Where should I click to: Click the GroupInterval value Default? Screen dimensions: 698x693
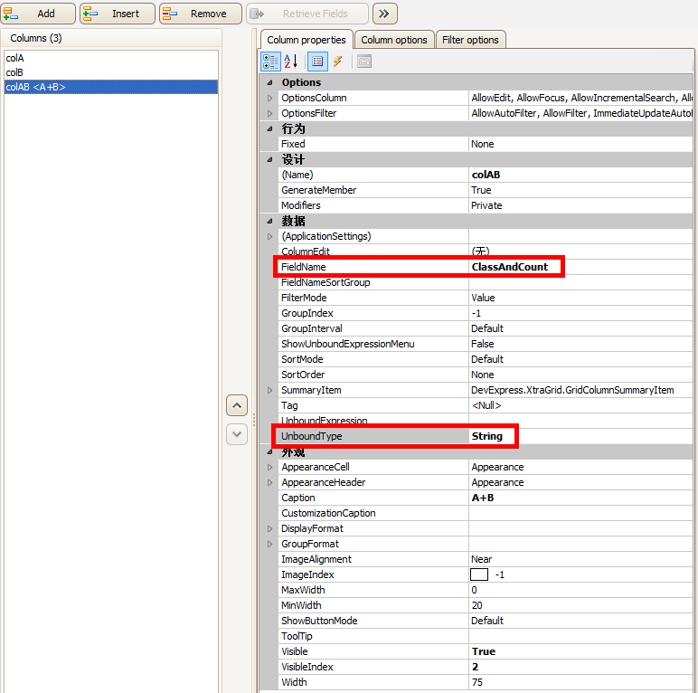pyautogui.click(x=487, y=328)
